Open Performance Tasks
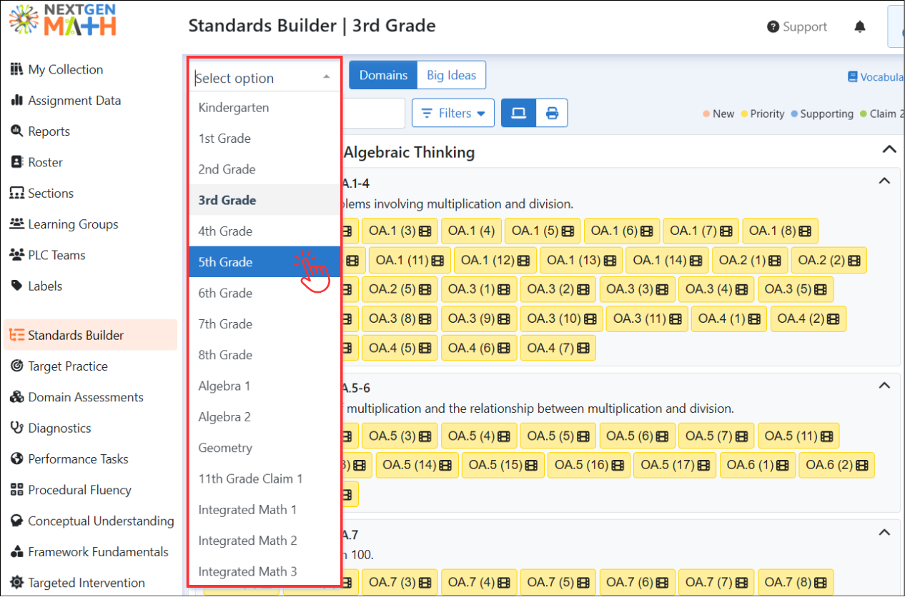This screenshot has height=597, width=905. point(69,459)
